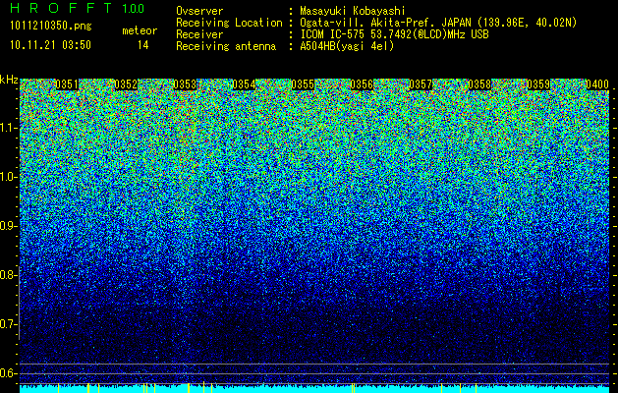Click the A504HB(yagi 4el) antenna text

(x=347, y=46)
